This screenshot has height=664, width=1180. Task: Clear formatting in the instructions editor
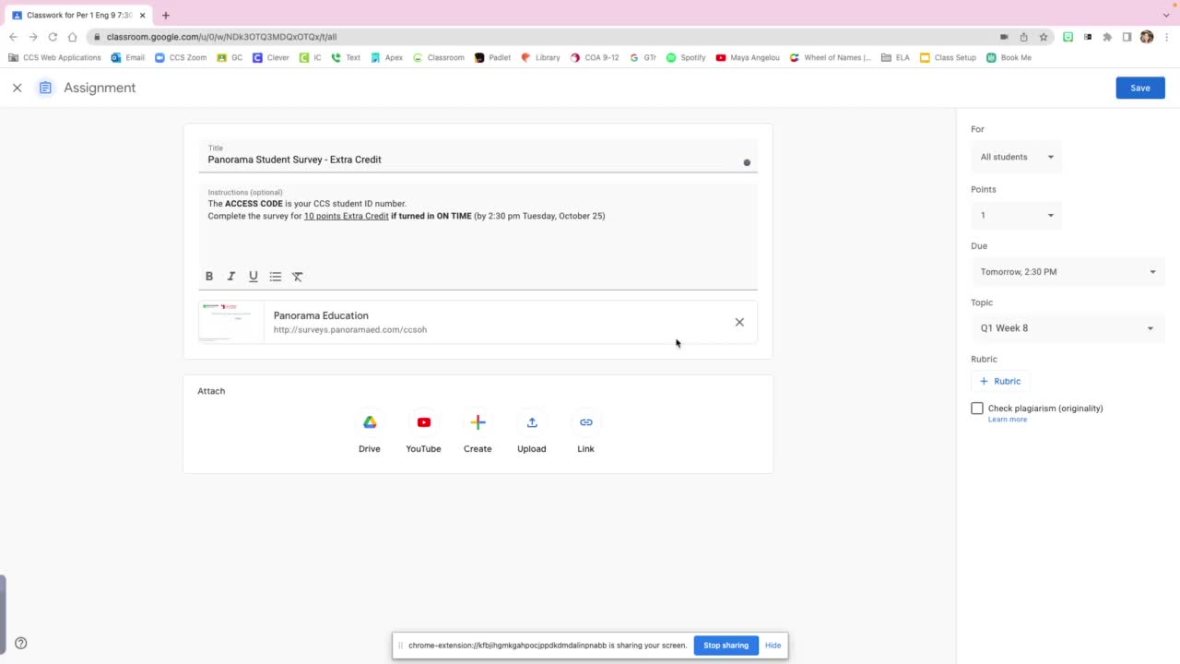point(297,276)
